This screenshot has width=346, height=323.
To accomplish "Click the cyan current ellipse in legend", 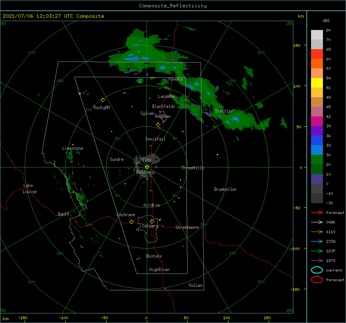I will (317, 270).
